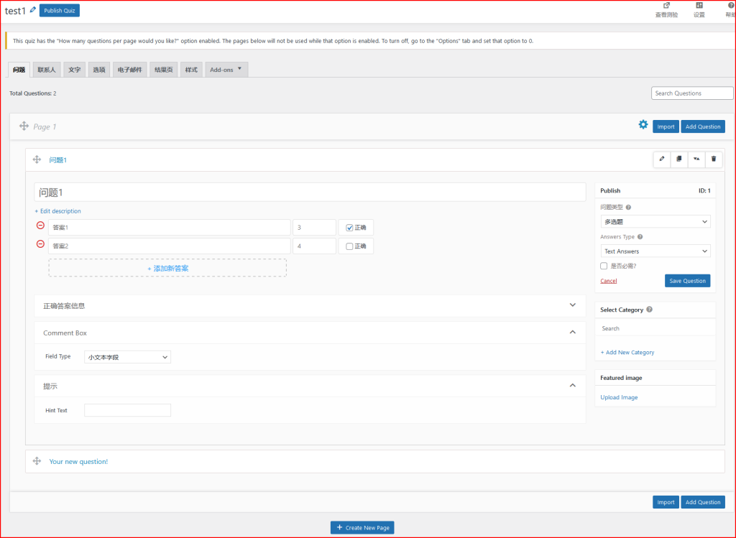Click the pencil icon beside quiz name test1
Image resolution: width=736 pixels, height=538 pixels.
(33, 10)
